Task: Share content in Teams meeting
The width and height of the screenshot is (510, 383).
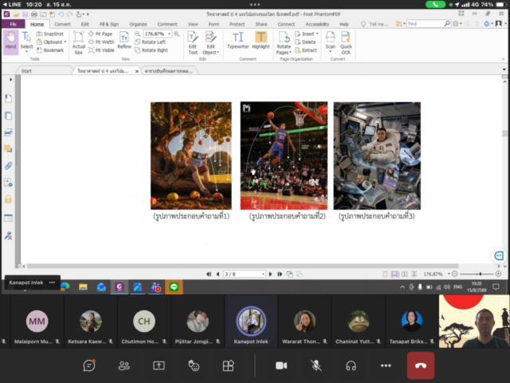Action: tap(159, 365)
